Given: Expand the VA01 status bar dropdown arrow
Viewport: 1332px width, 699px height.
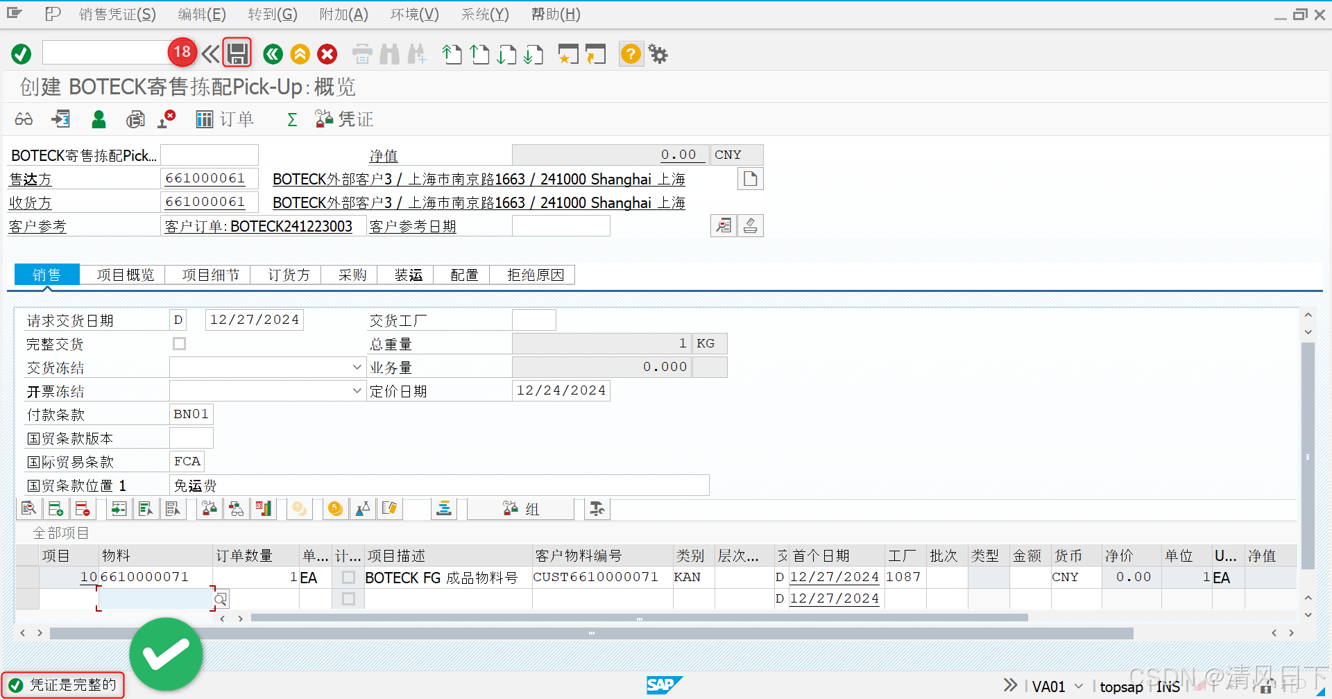Looking at the screenshot, I should click(1078, 687).
